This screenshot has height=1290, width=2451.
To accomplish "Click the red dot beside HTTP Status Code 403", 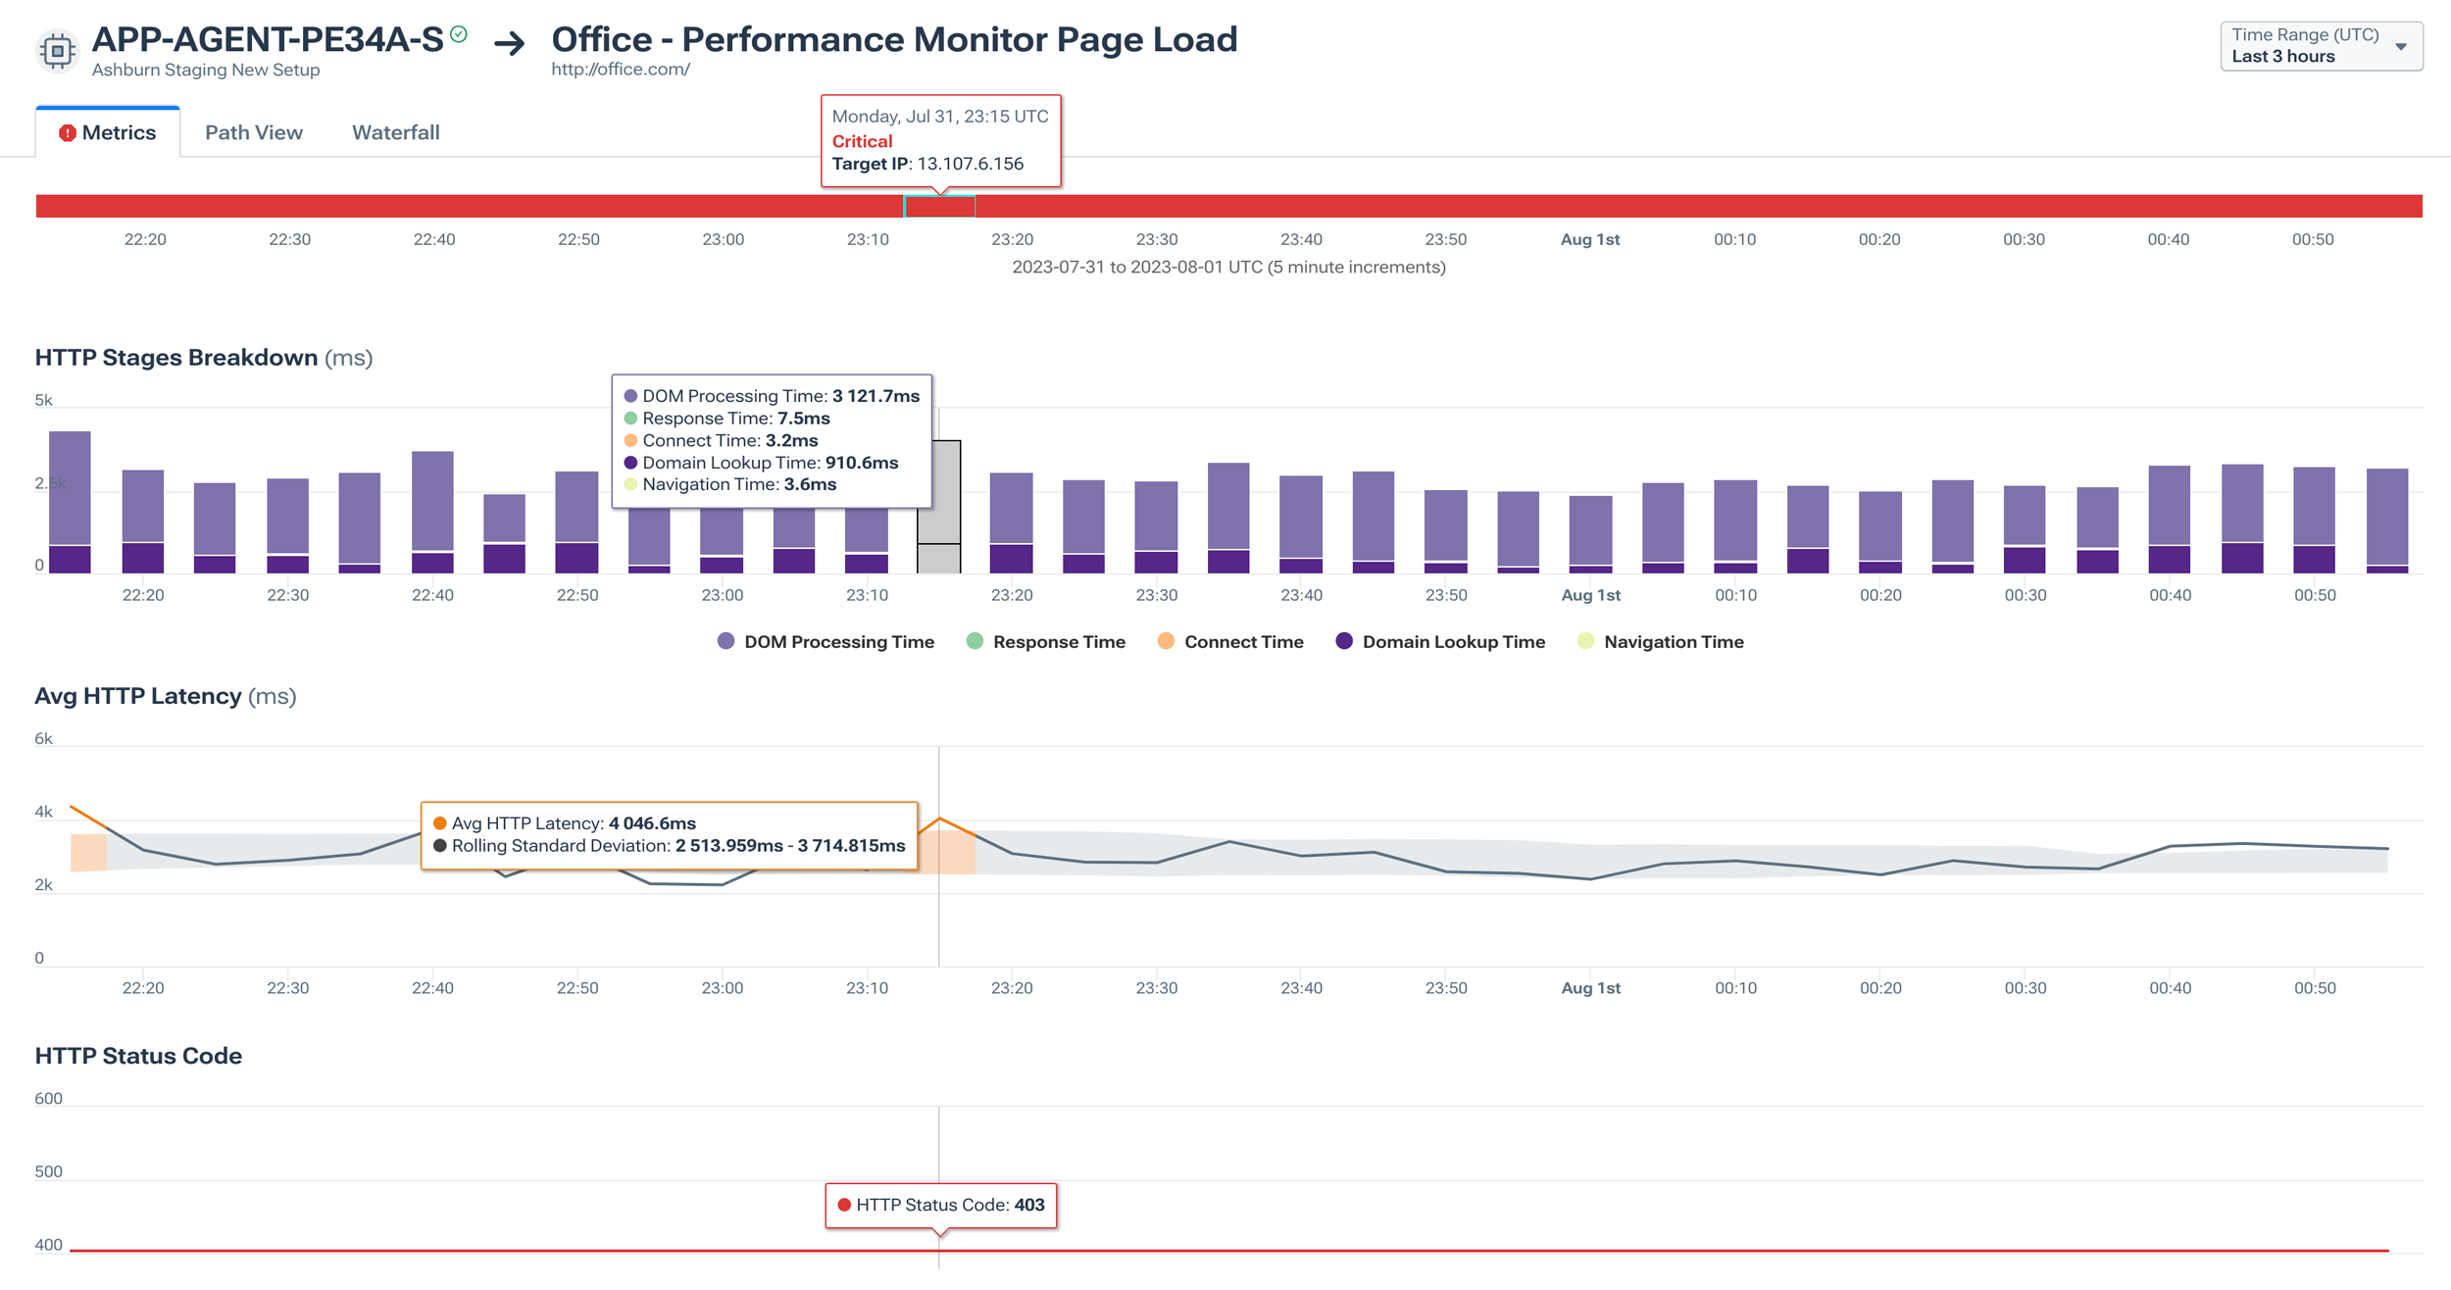I will tap(844, 1205).
